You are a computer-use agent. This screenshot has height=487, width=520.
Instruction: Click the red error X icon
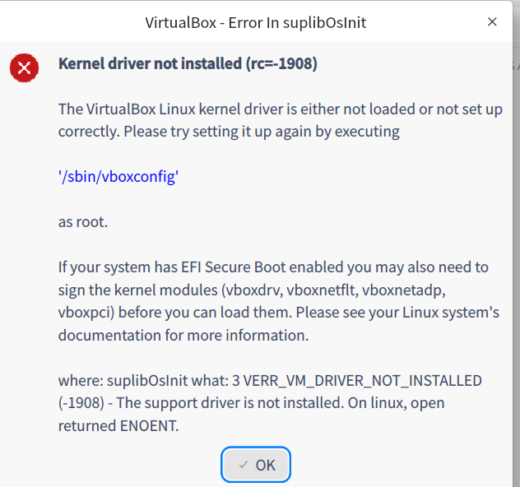pyautogui.click(x=24, y=67)
